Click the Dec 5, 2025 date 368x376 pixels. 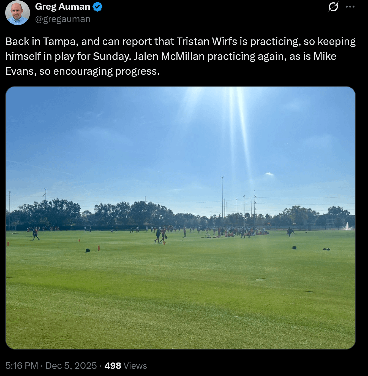(71, 366)
